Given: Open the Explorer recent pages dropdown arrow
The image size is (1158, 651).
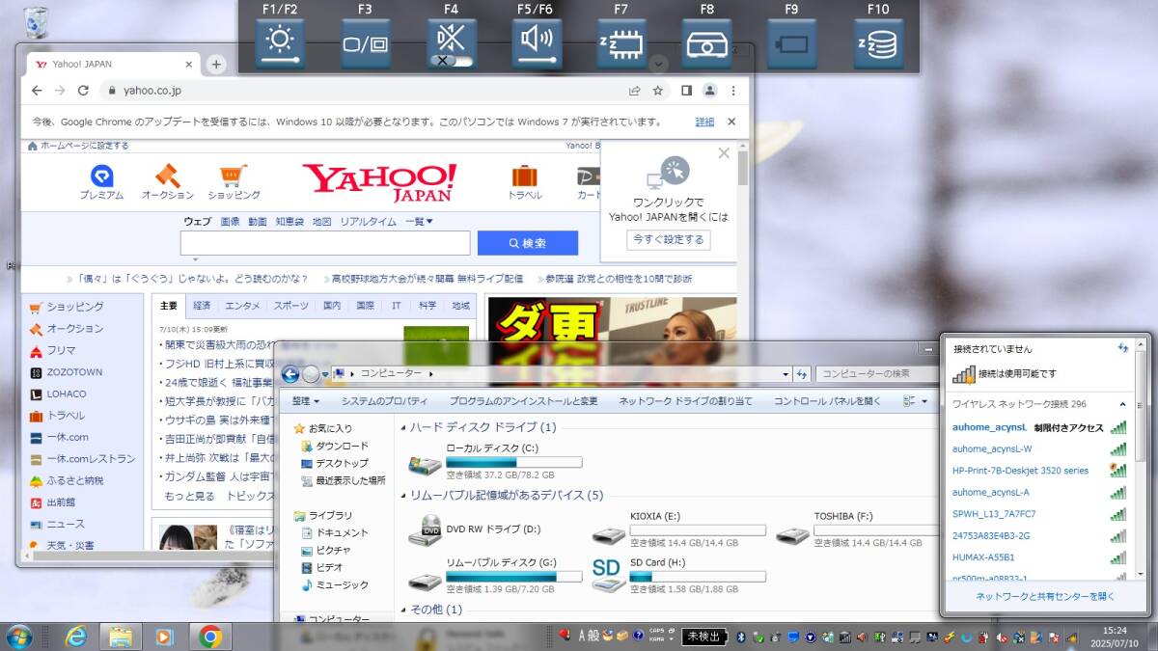Looking at the screenshot, I should 327,374.
